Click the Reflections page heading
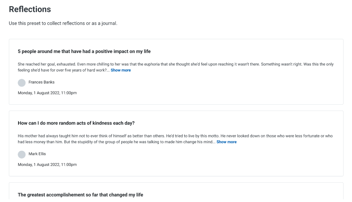352x202 pixels. [x=30, y=9]
